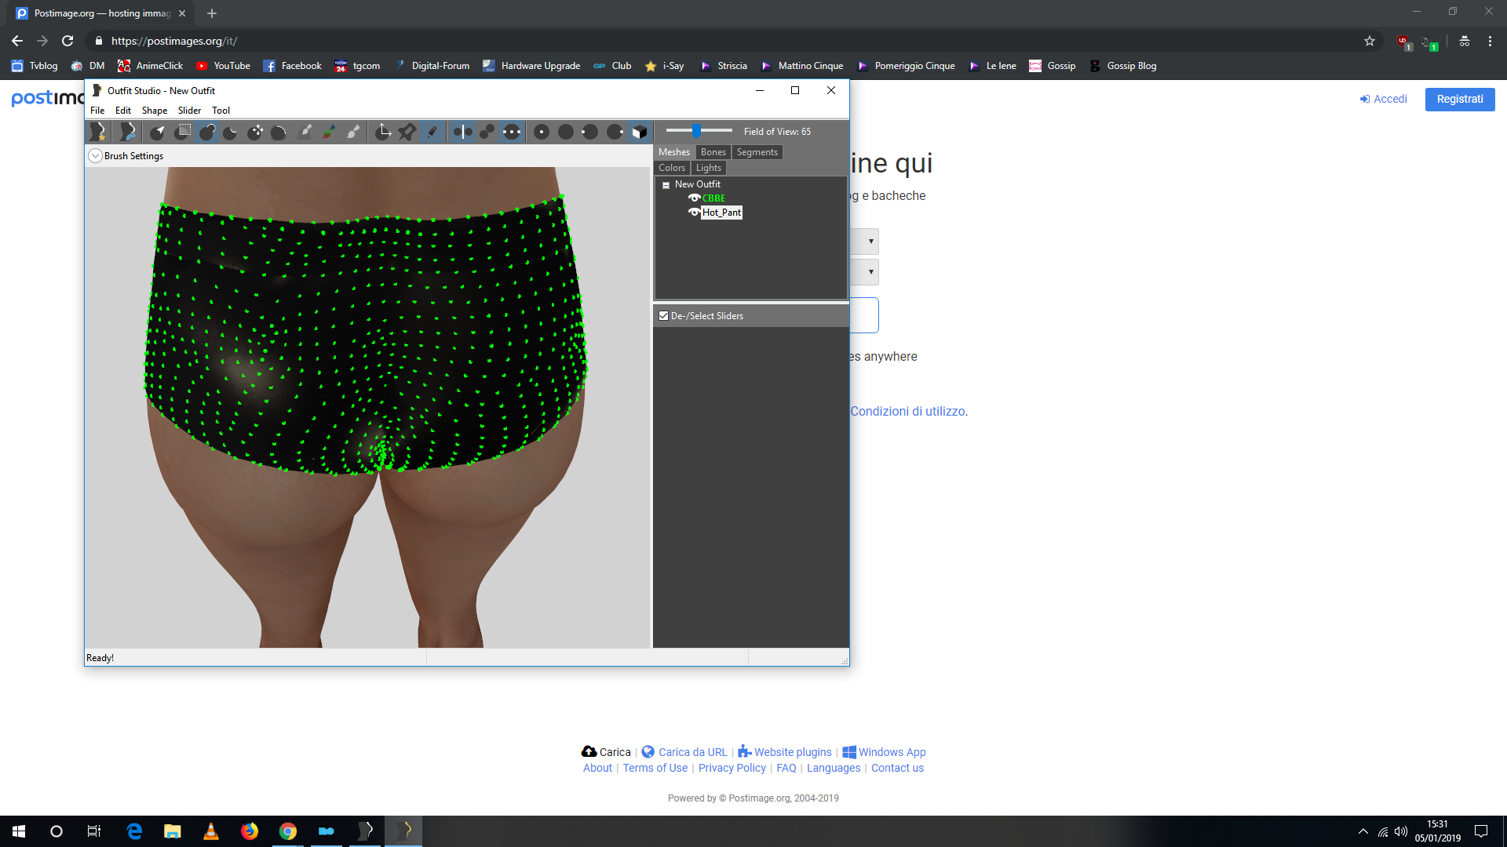Select the Color paint brush tool
1507x847 pixels.
click(x=330, y=132)
